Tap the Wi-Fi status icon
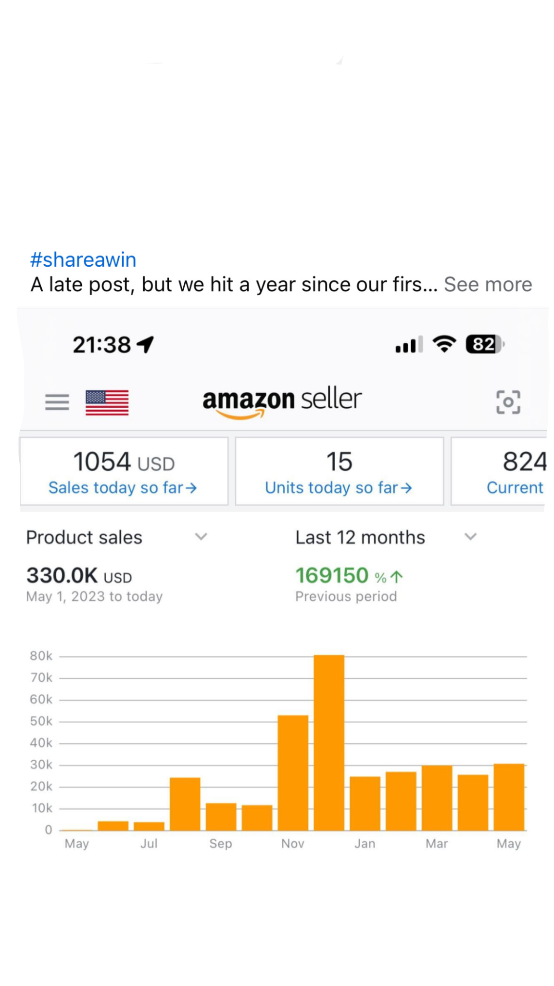The width and height of the screenshot is (554, 986). click(444, 344)
